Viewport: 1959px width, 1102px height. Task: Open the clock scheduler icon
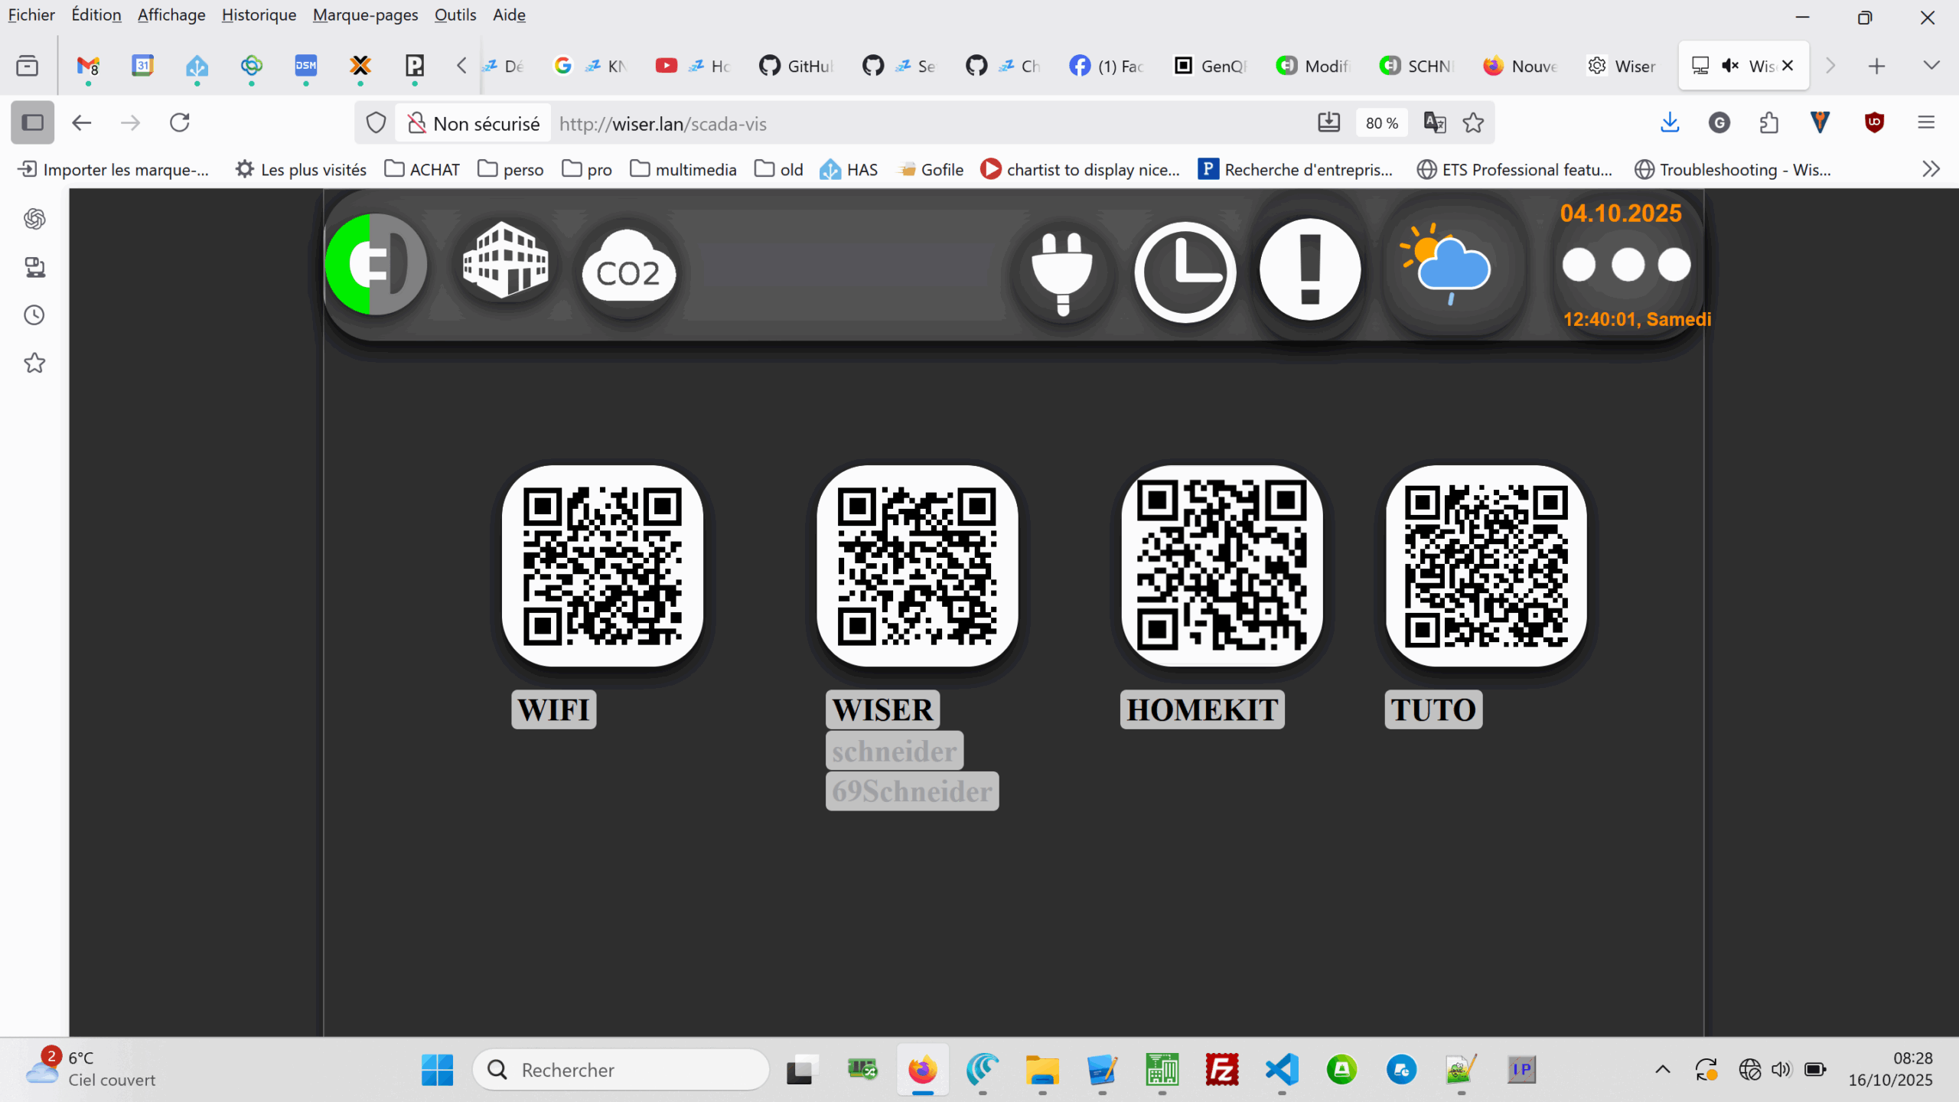coord(1185,272)
